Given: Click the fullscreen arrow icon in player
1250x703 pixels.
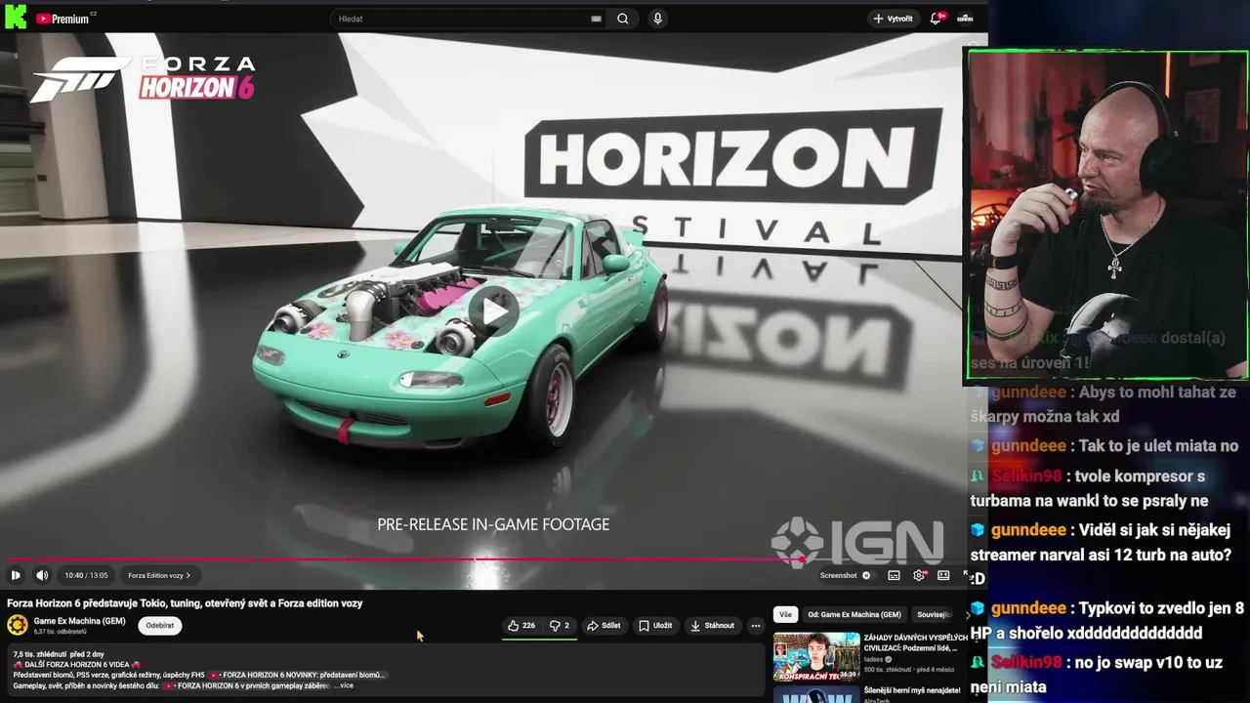Looking at the screenshot, I should [967, 575].
